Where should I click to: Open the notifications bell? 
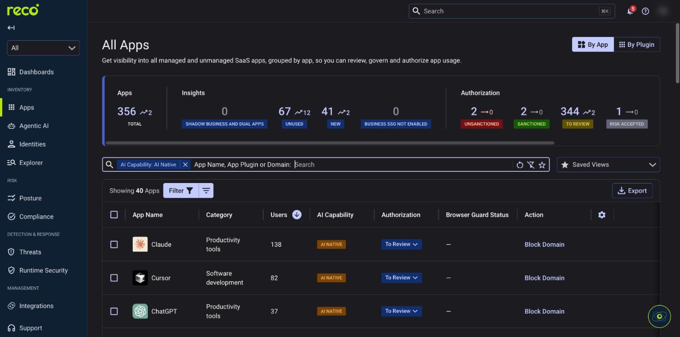coord(630,11)
